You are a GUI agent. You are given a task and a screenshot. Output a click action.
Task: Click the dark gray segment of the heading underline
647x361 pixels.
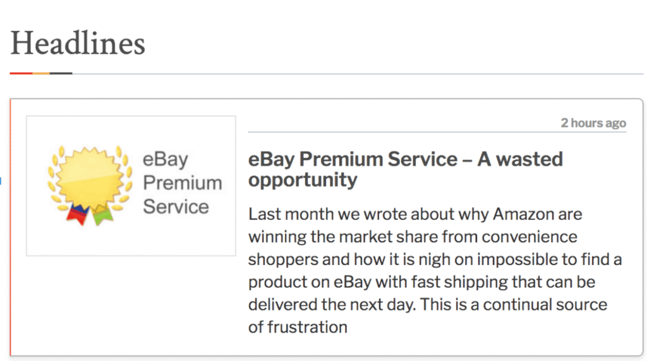[x=61, y=73]
